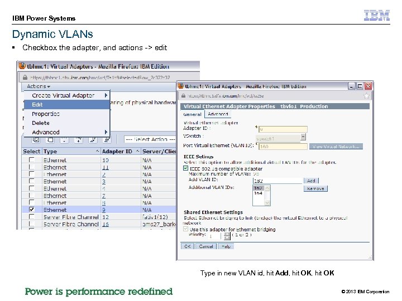The image size is (402, 301).
Task: Select the highlighted VLAN ID above 164
Action: (258, 188)
